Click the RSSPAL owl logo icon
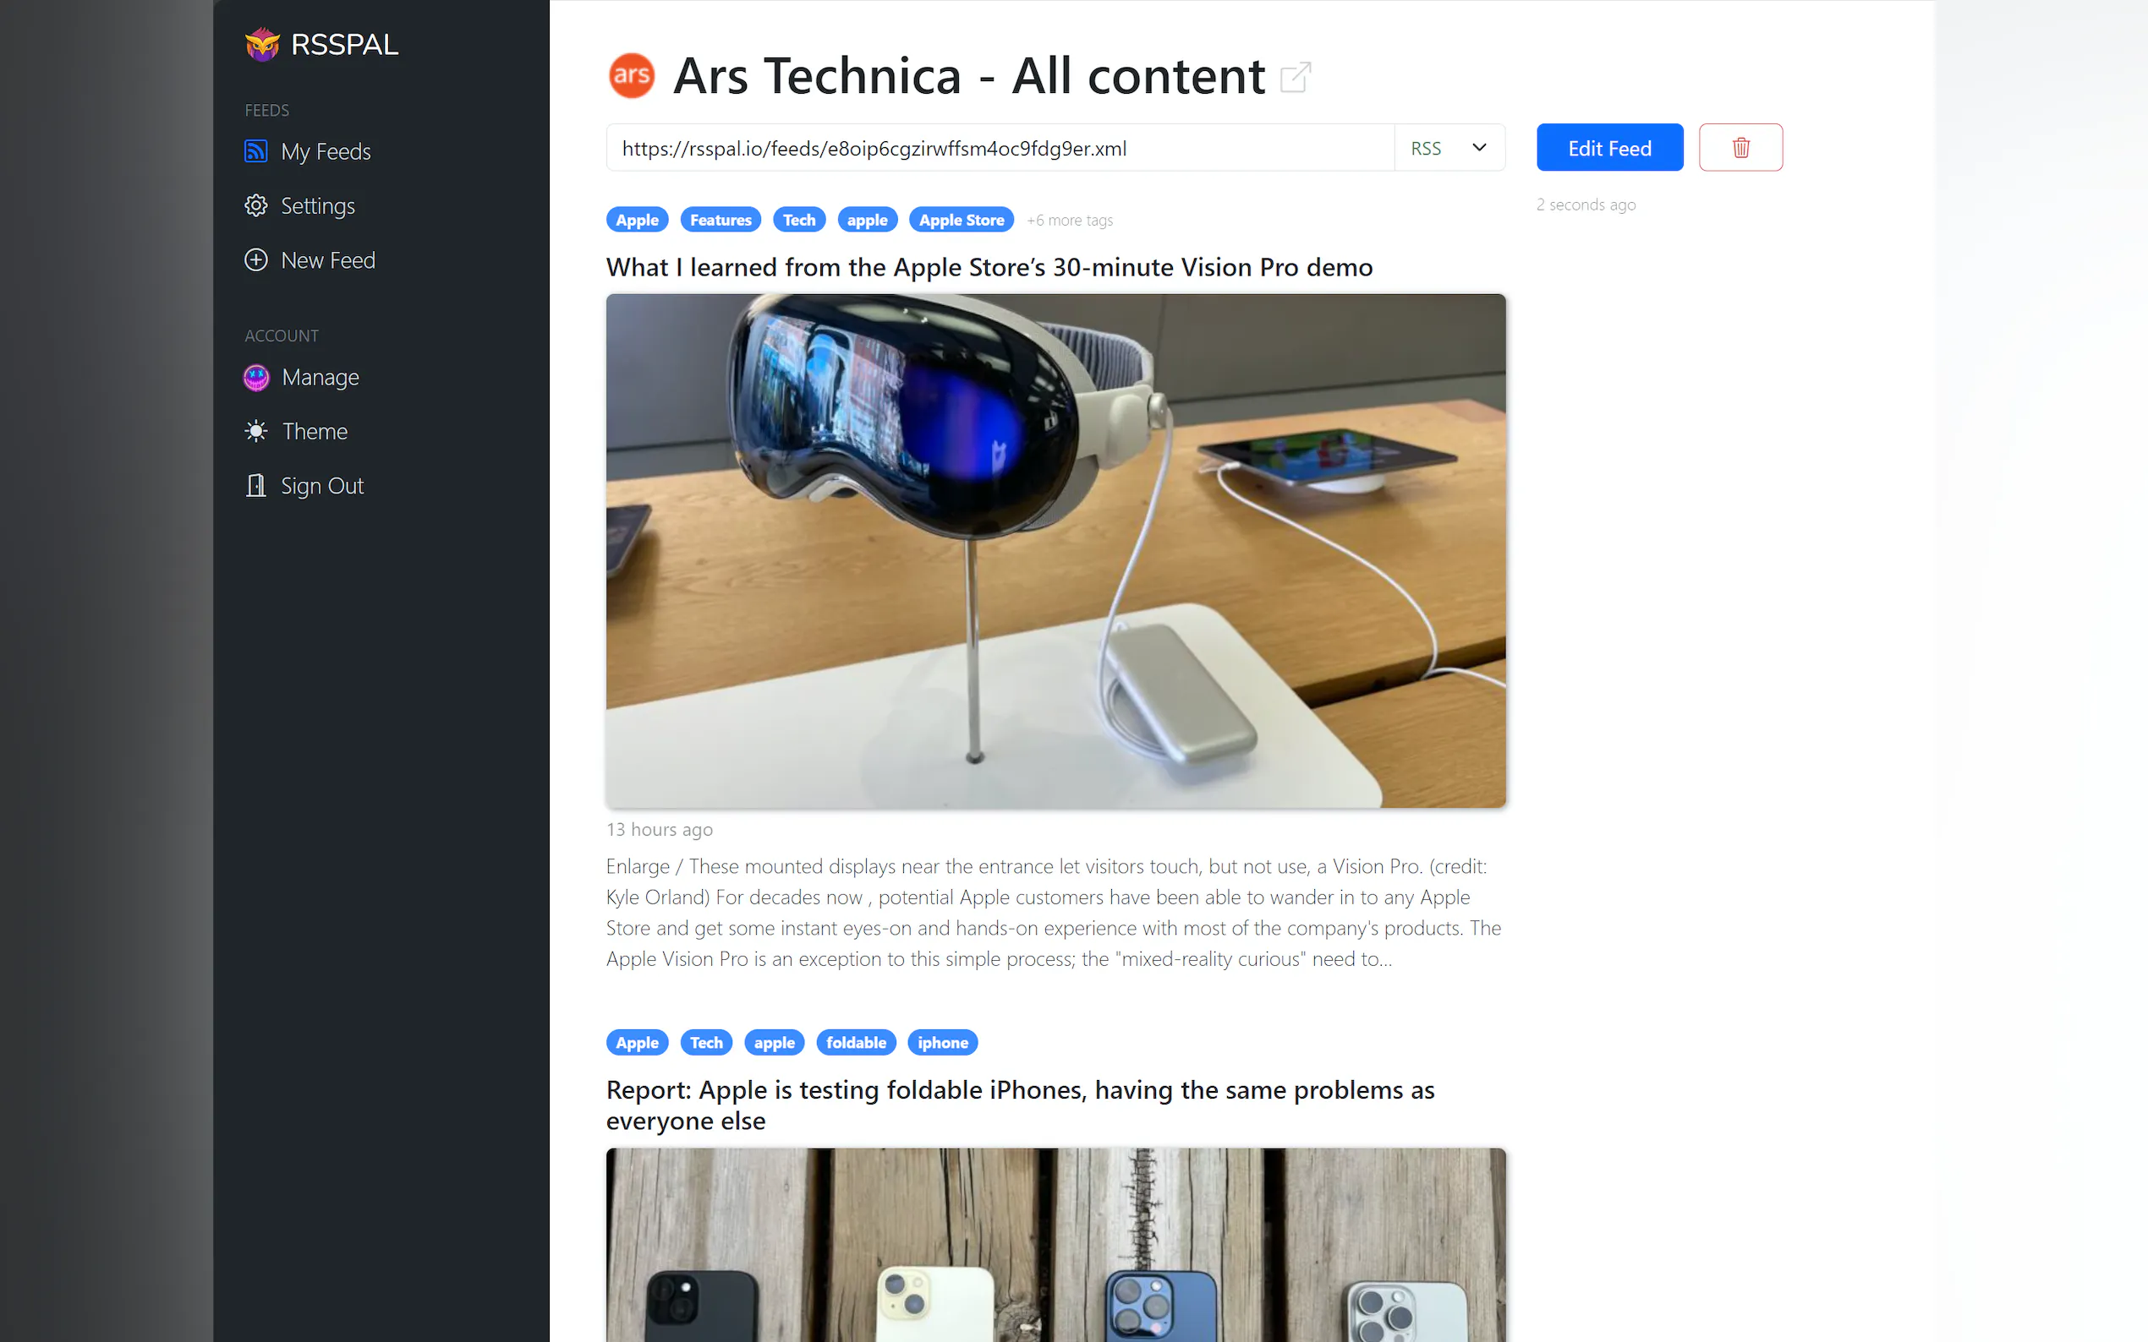This screenshot has width=2148, height=1342. click(x=262, y=45)
